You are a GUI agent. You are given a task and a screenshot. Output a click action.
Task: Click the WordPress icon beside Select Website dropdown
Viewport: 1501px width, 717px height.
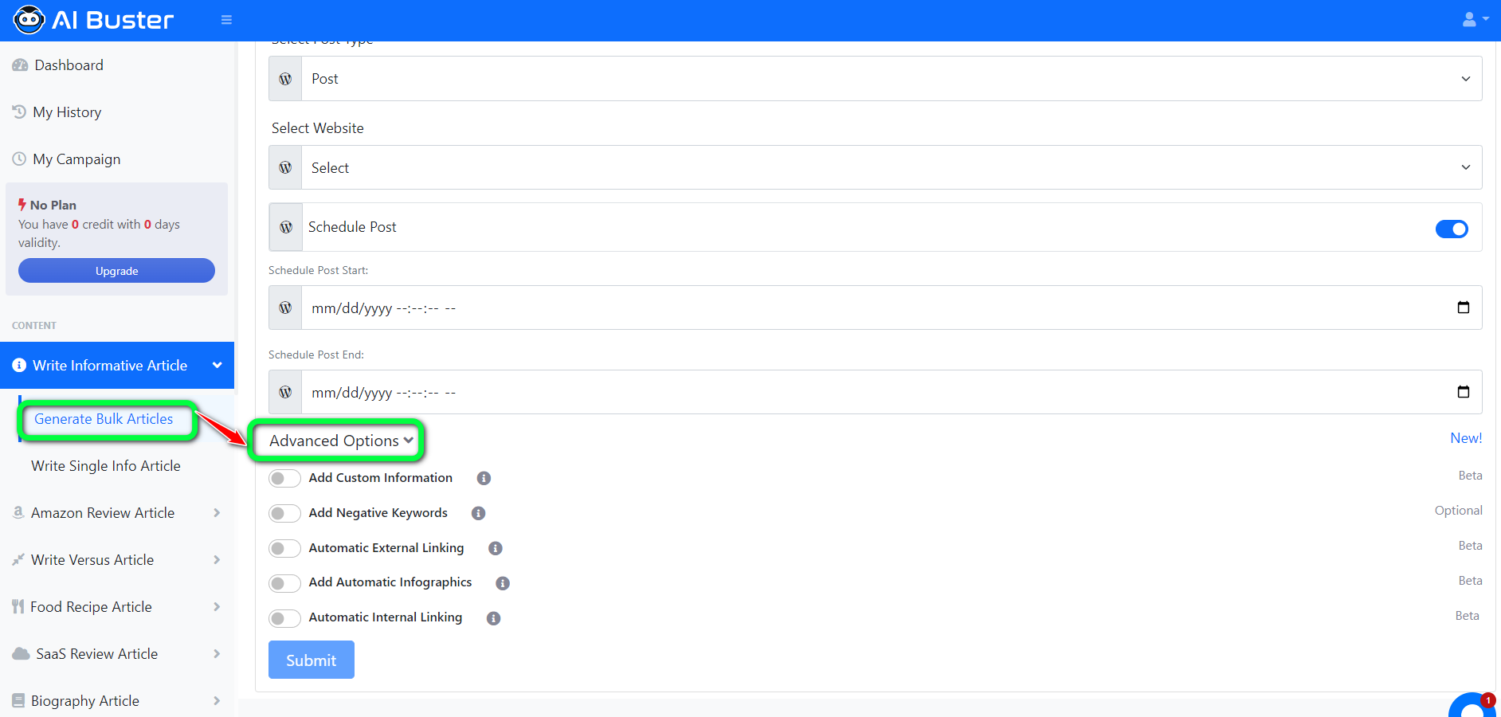tap(285, 167)
